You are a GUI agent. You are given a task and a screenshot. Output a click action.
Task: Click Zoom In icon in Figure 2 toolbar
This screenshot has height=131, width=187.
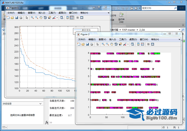103,44
